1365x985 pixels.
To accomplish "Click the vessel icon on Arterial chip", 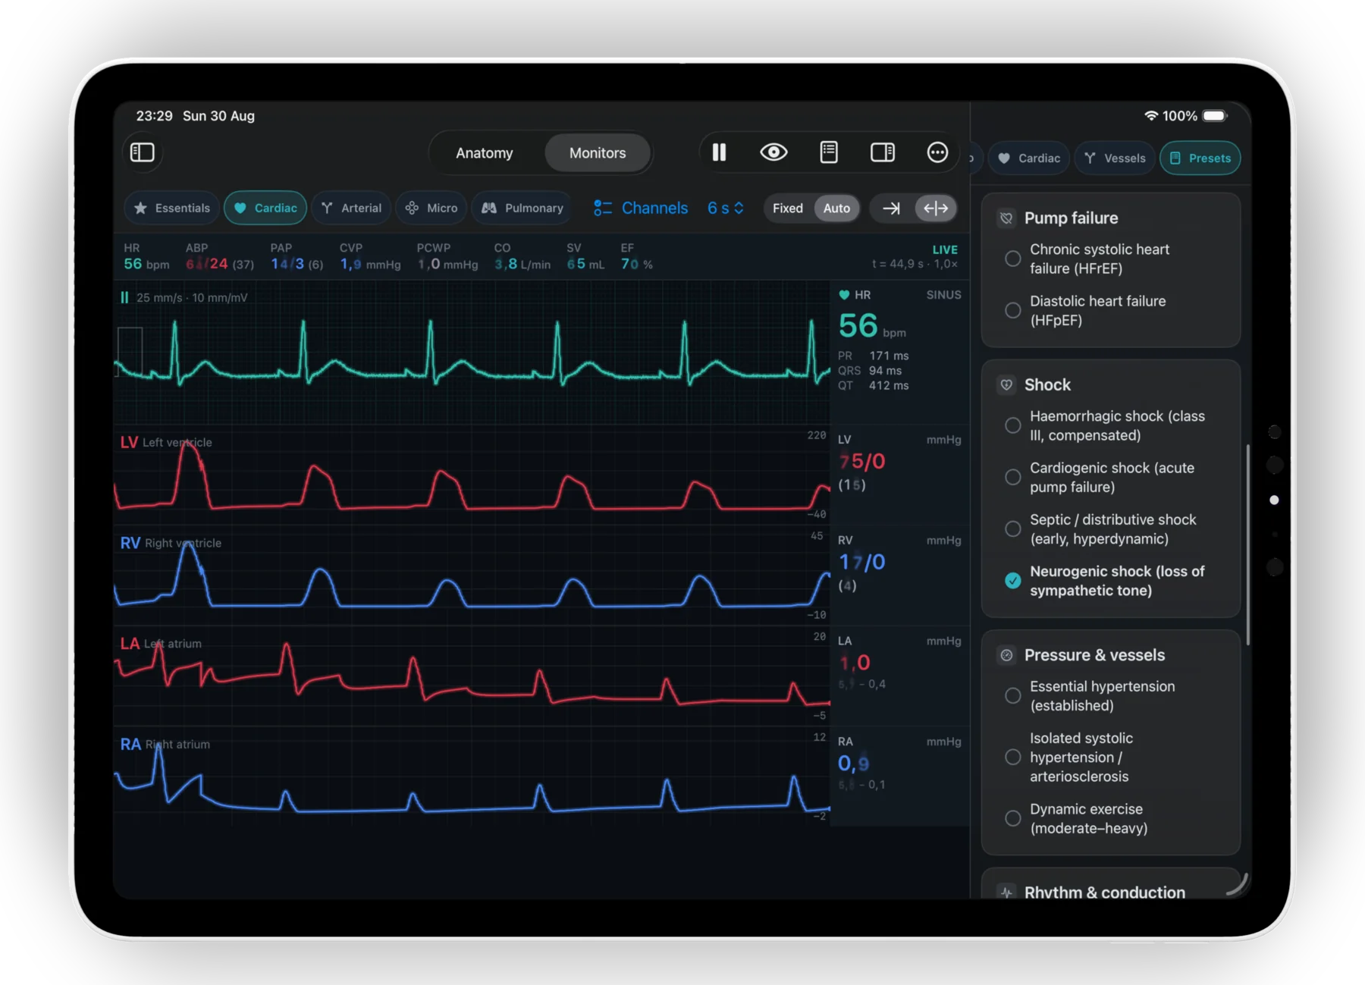I will [327, 208].
